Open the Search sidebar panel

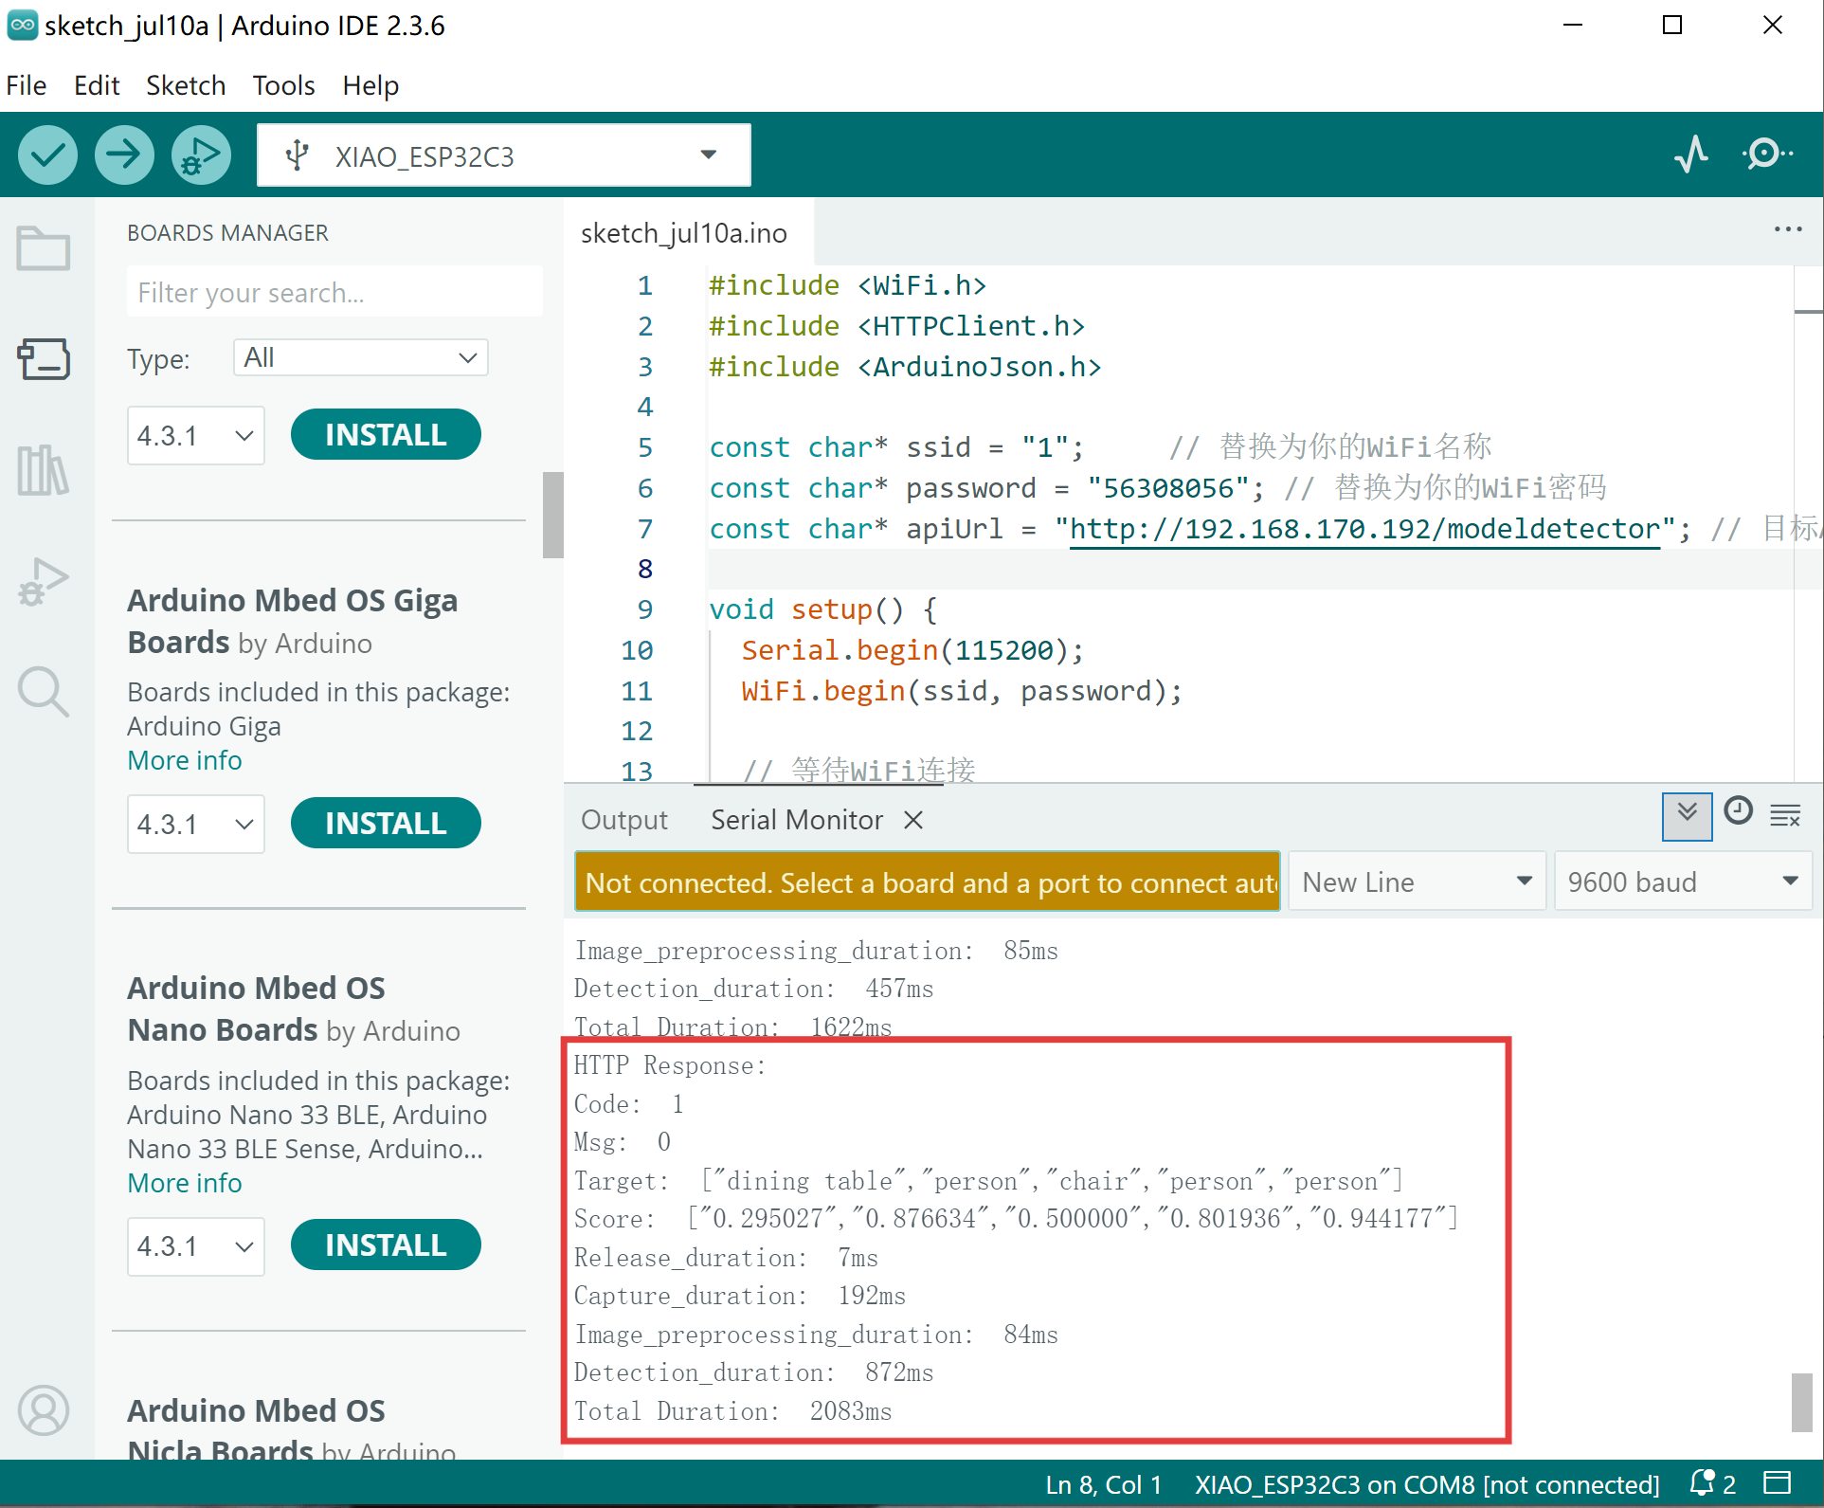[44, 692]
